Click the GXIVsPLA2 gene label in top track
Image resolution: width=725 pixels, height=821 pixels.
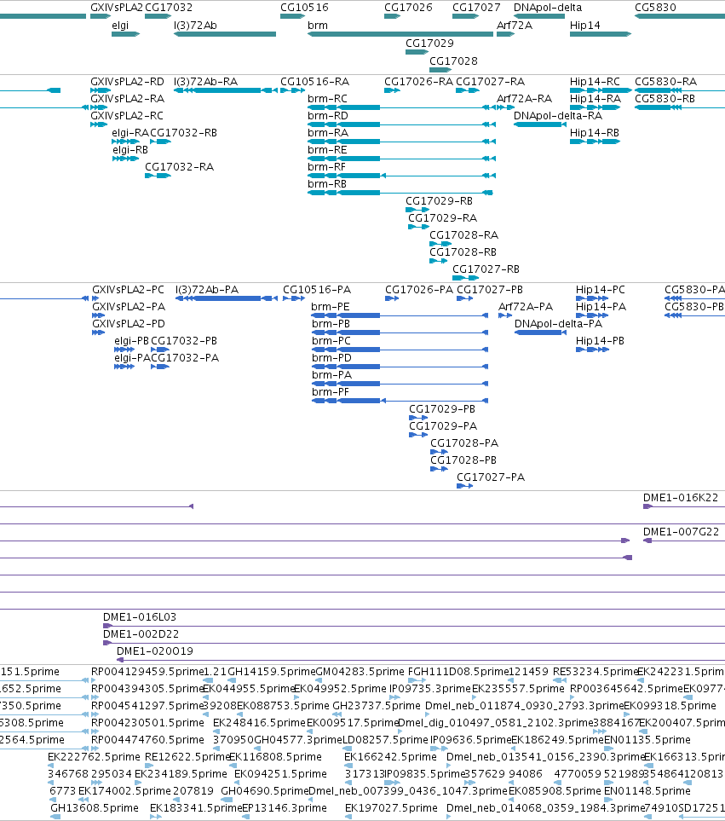[116, 8]
